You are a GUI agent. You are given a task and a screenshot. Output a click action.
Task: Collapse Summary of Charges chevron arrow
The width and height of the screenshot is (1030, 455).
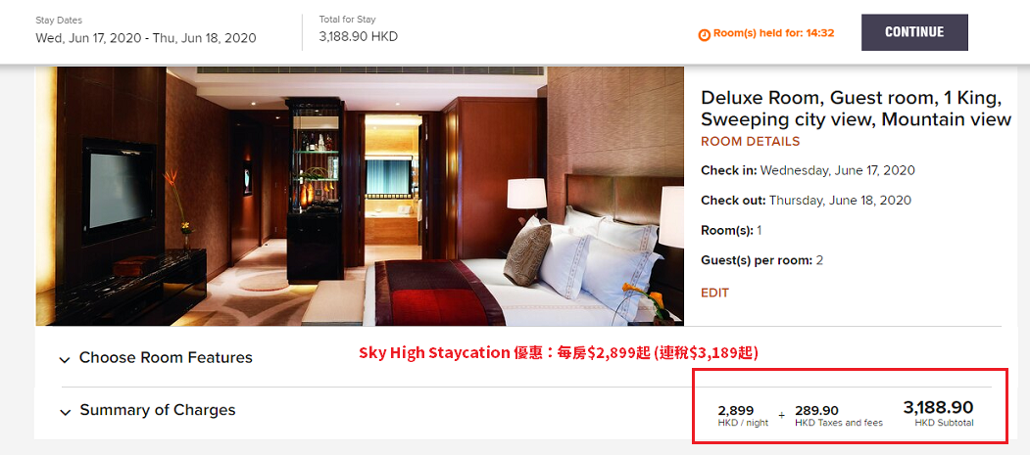(65, 412)
